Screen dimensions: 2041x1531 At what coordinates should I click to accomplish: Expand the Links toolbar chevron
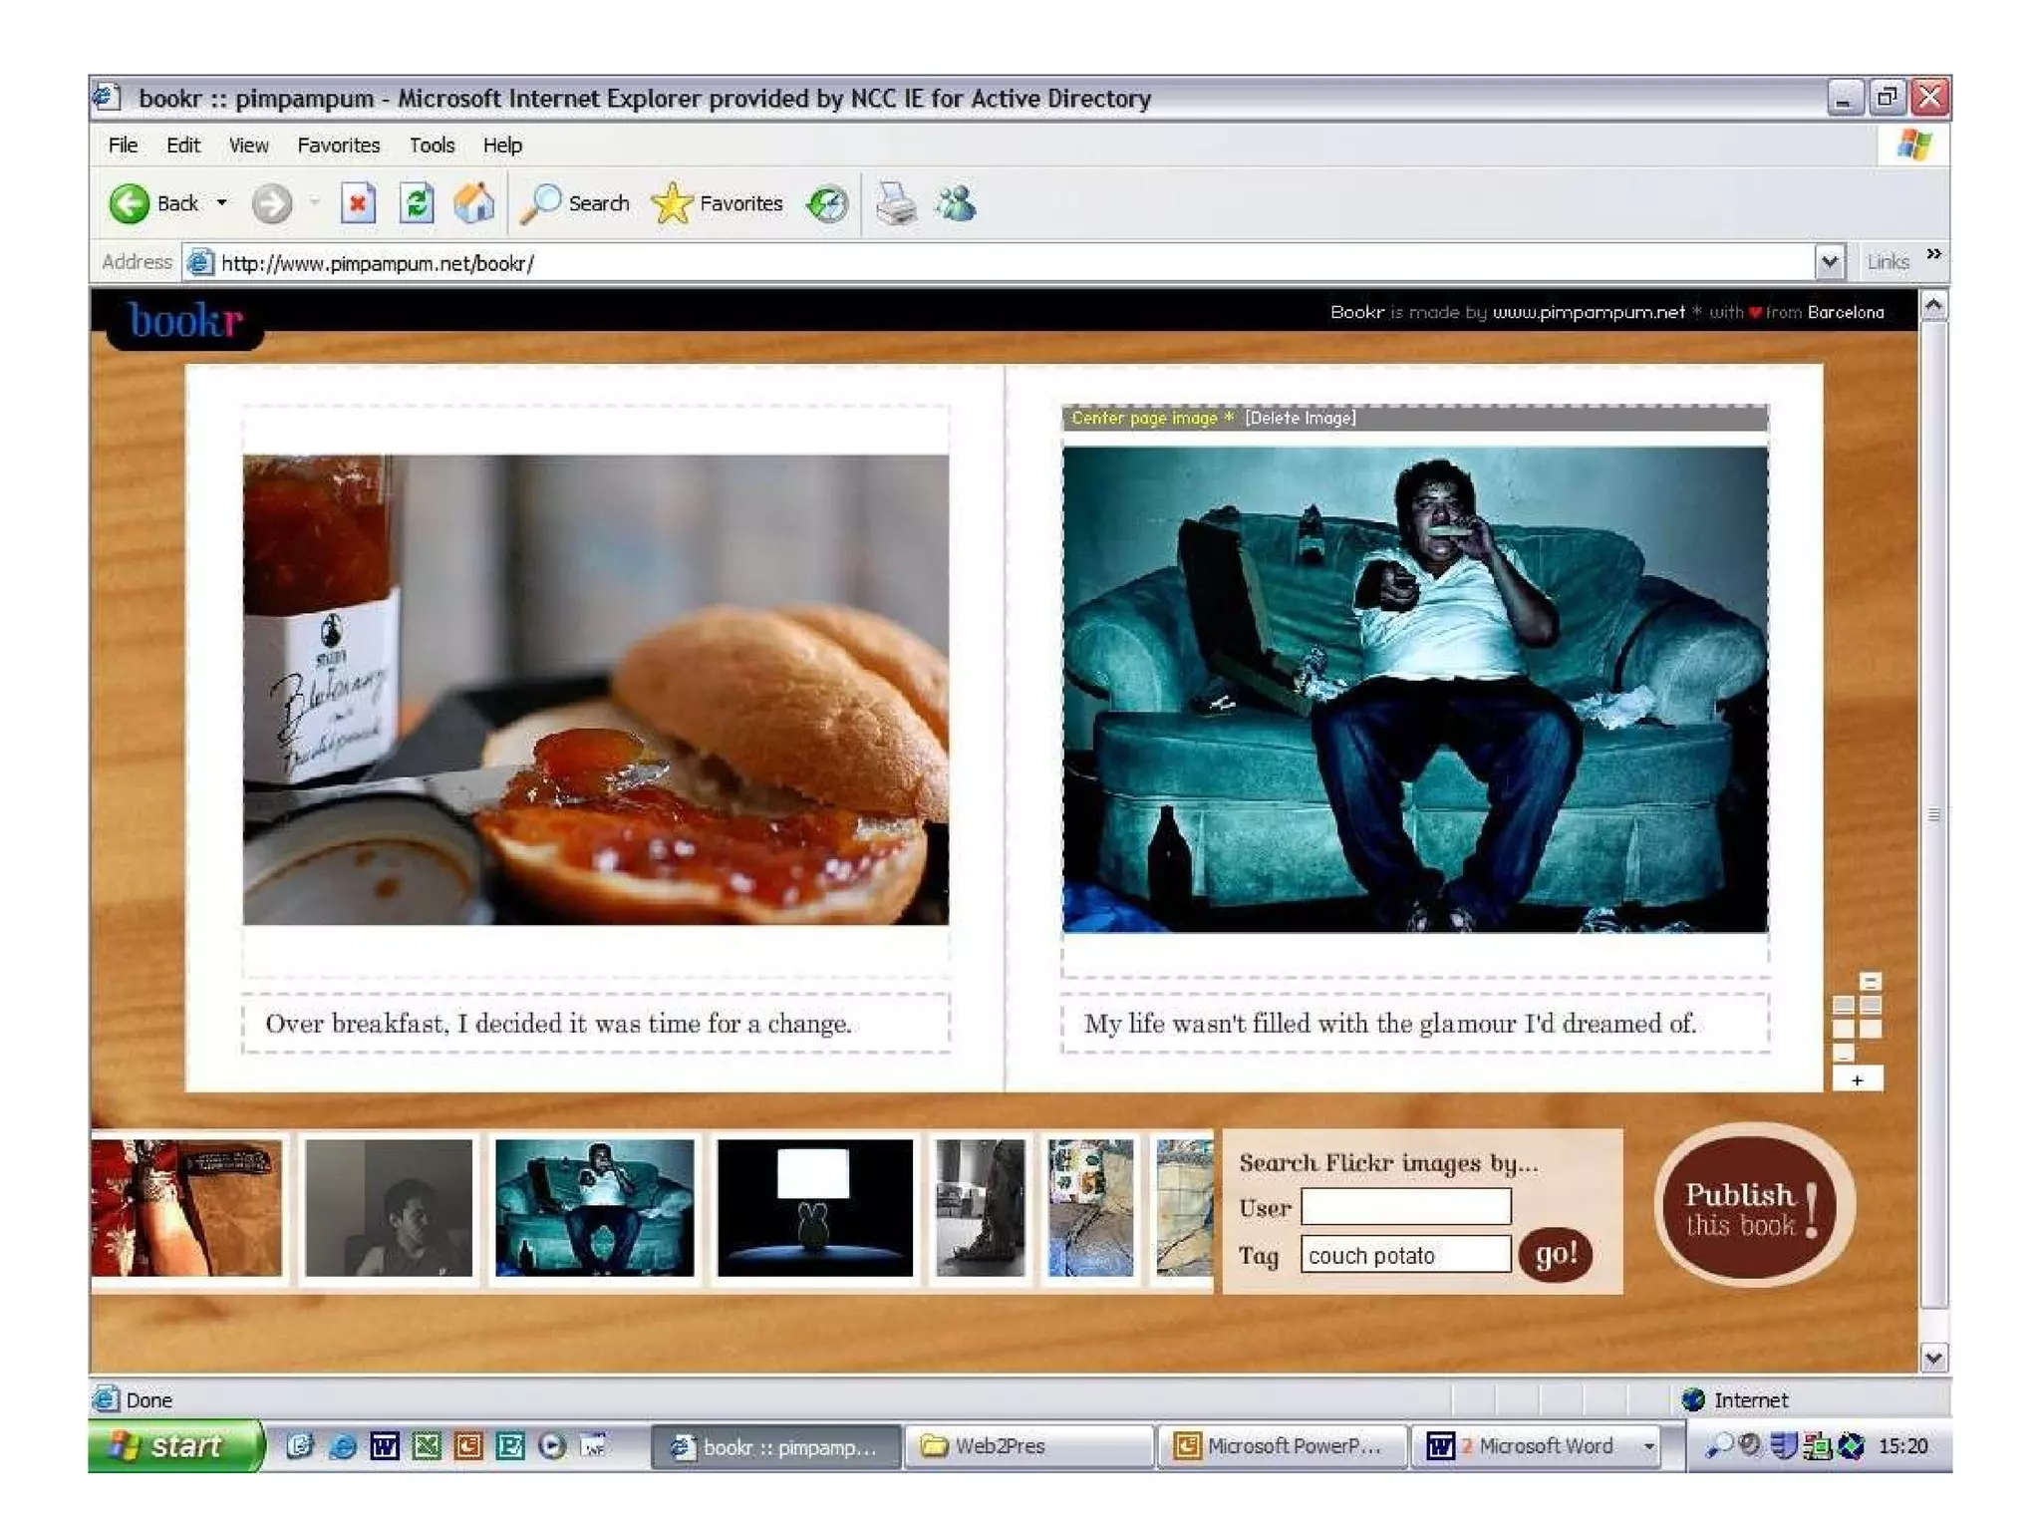(1933, 254)
